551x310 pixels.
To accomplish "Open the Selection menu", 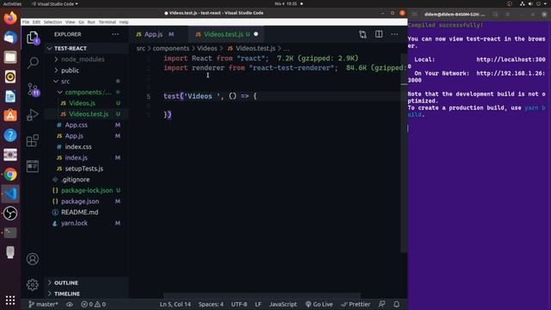I will 53,22.
